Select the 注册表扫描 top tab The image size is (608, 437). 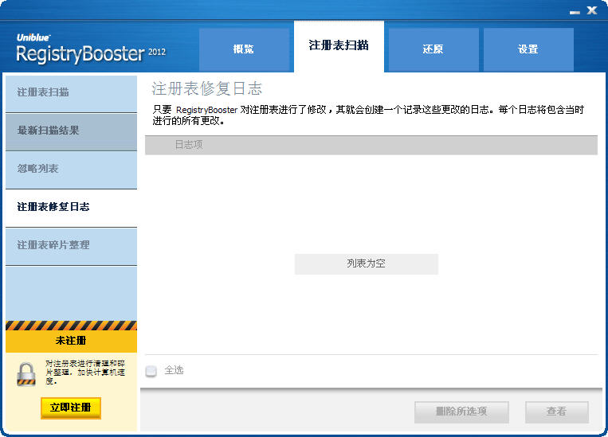[339, 46]
